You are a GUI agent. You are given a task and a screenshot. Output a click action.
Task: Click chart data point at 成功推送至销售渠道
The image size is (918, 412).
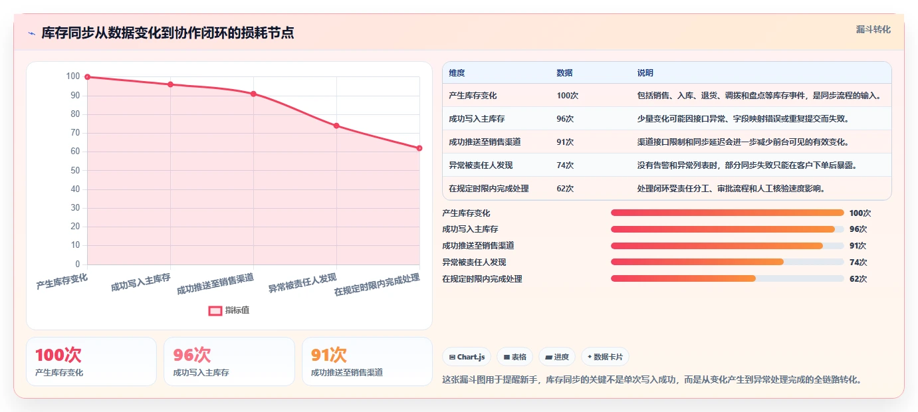tap(253, 94)
